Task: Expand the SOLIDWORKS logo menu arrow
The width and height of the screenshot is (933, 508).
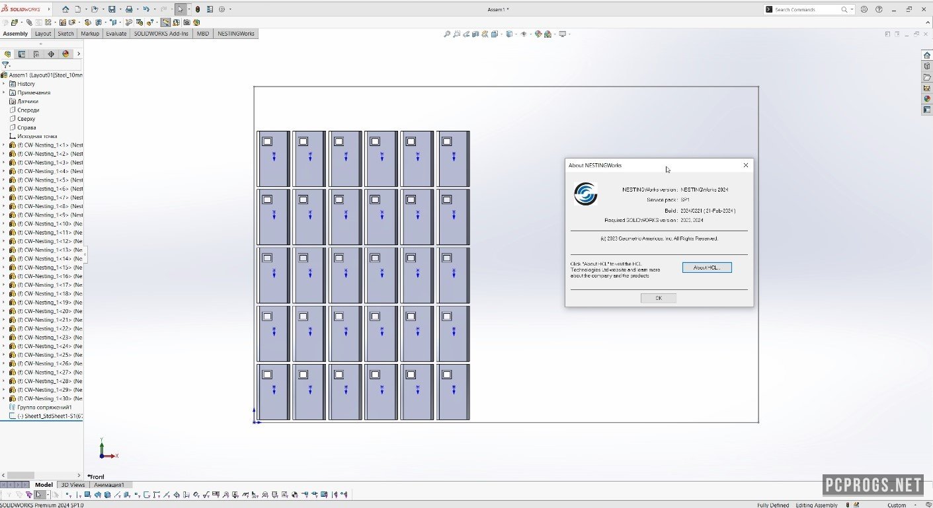Action: click(50, 9)
